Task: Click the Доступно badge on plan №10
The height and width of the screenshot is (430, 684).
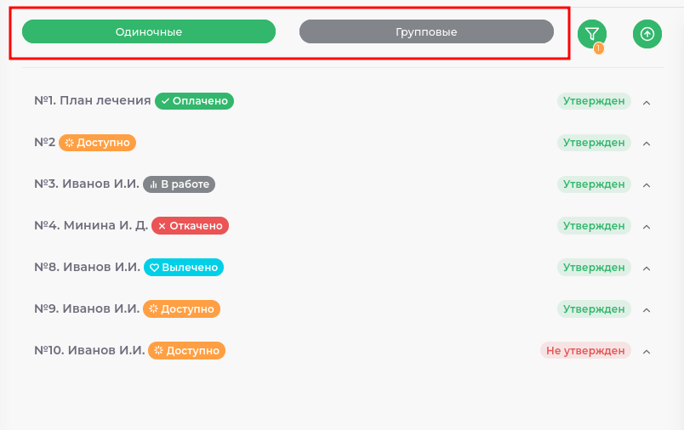Action: coord(186,350)
